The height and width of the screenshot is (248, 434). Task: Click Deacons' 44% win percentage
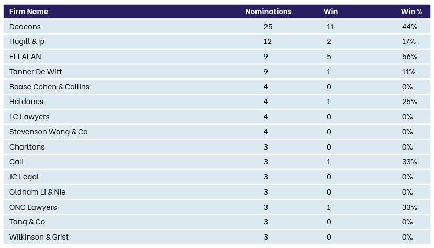tap(409, 27)
